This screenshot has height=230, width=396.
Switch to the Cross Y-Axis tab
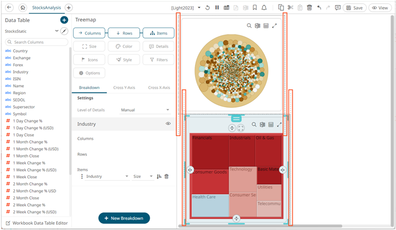click(x=124, y=88)
